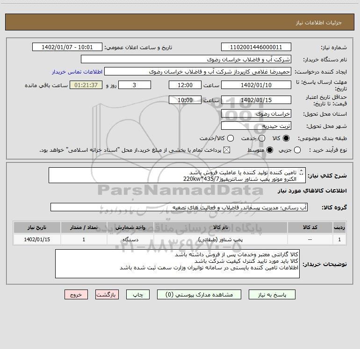
Task: Select the کالا radio button
Action: coord(286,138)
